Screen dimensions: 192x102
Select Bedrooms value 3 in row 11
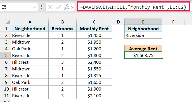(62, 96)
